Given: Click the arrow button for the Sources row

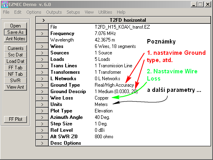Looking at the screenshot, I should click(42, 53).
